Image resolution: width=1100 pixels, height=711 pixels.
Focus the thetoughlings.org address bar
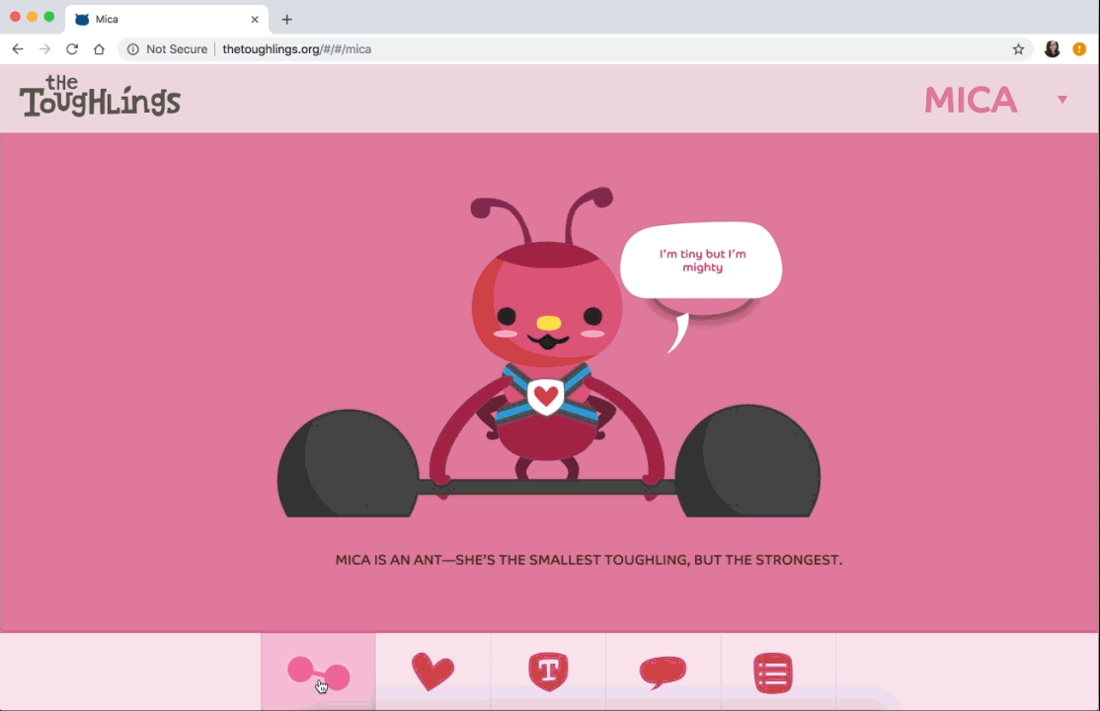pyautogui.click(x=576, y=49)
